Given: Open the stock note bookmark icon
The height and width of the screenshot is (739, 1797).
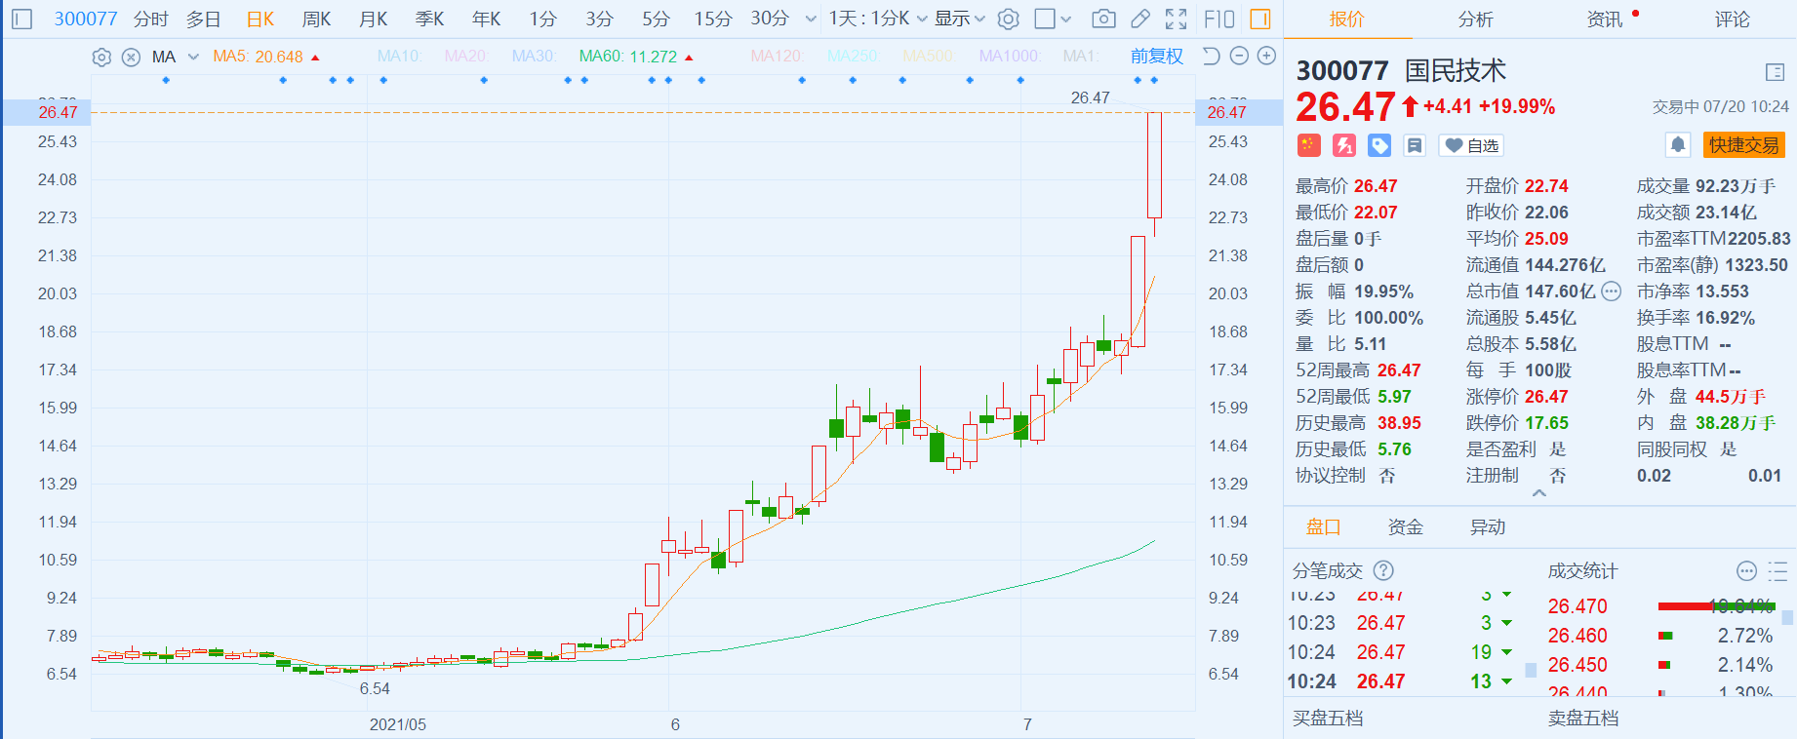Looking at the screenshot, I should click(1415, 145).
